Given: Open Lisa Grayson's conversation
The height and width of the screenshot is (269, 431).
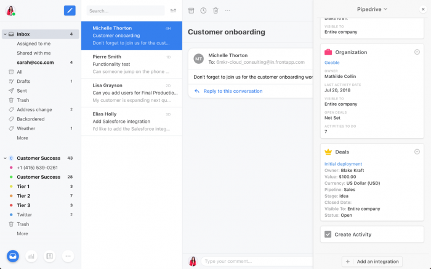Looking at the screenshot, I should pos(132,93).
